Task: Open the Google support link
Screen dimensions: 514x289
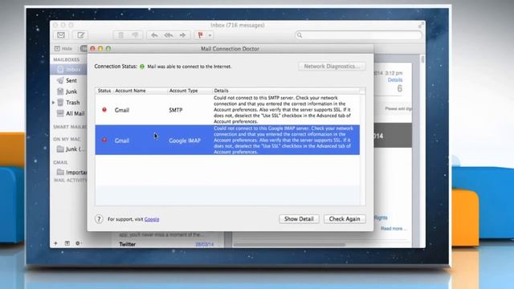Action: click(x=152, y=219)
